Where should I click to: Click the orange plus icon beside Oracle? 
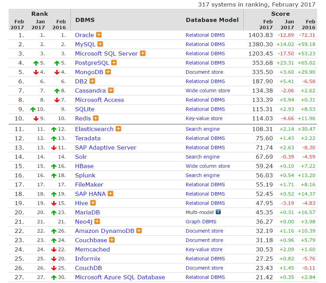click(99, 35)
